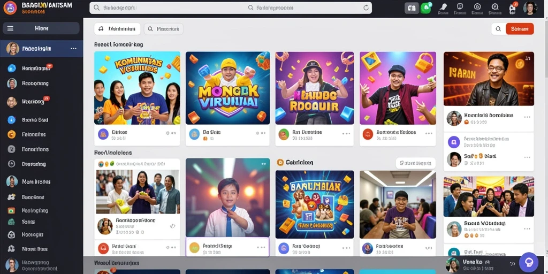Select the second tab with the magnifier icon
The width and height of the screenshot is (548, 274).
[x=164, y=29]
